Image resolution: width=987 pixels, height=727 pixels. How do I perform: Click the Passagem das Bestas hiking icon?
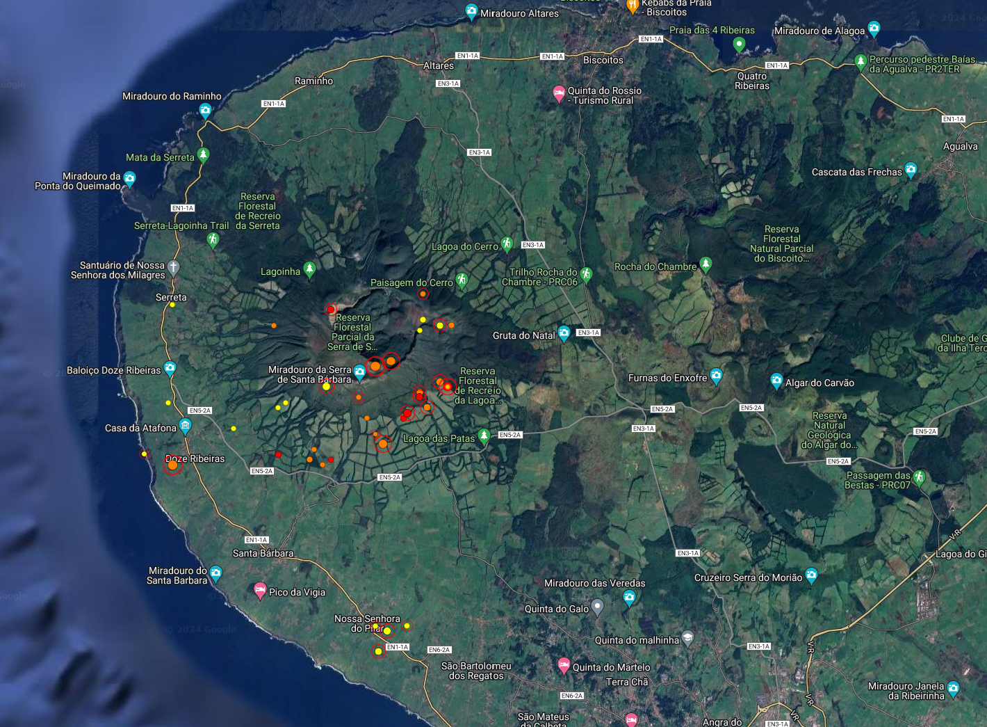tap(920, 477)
